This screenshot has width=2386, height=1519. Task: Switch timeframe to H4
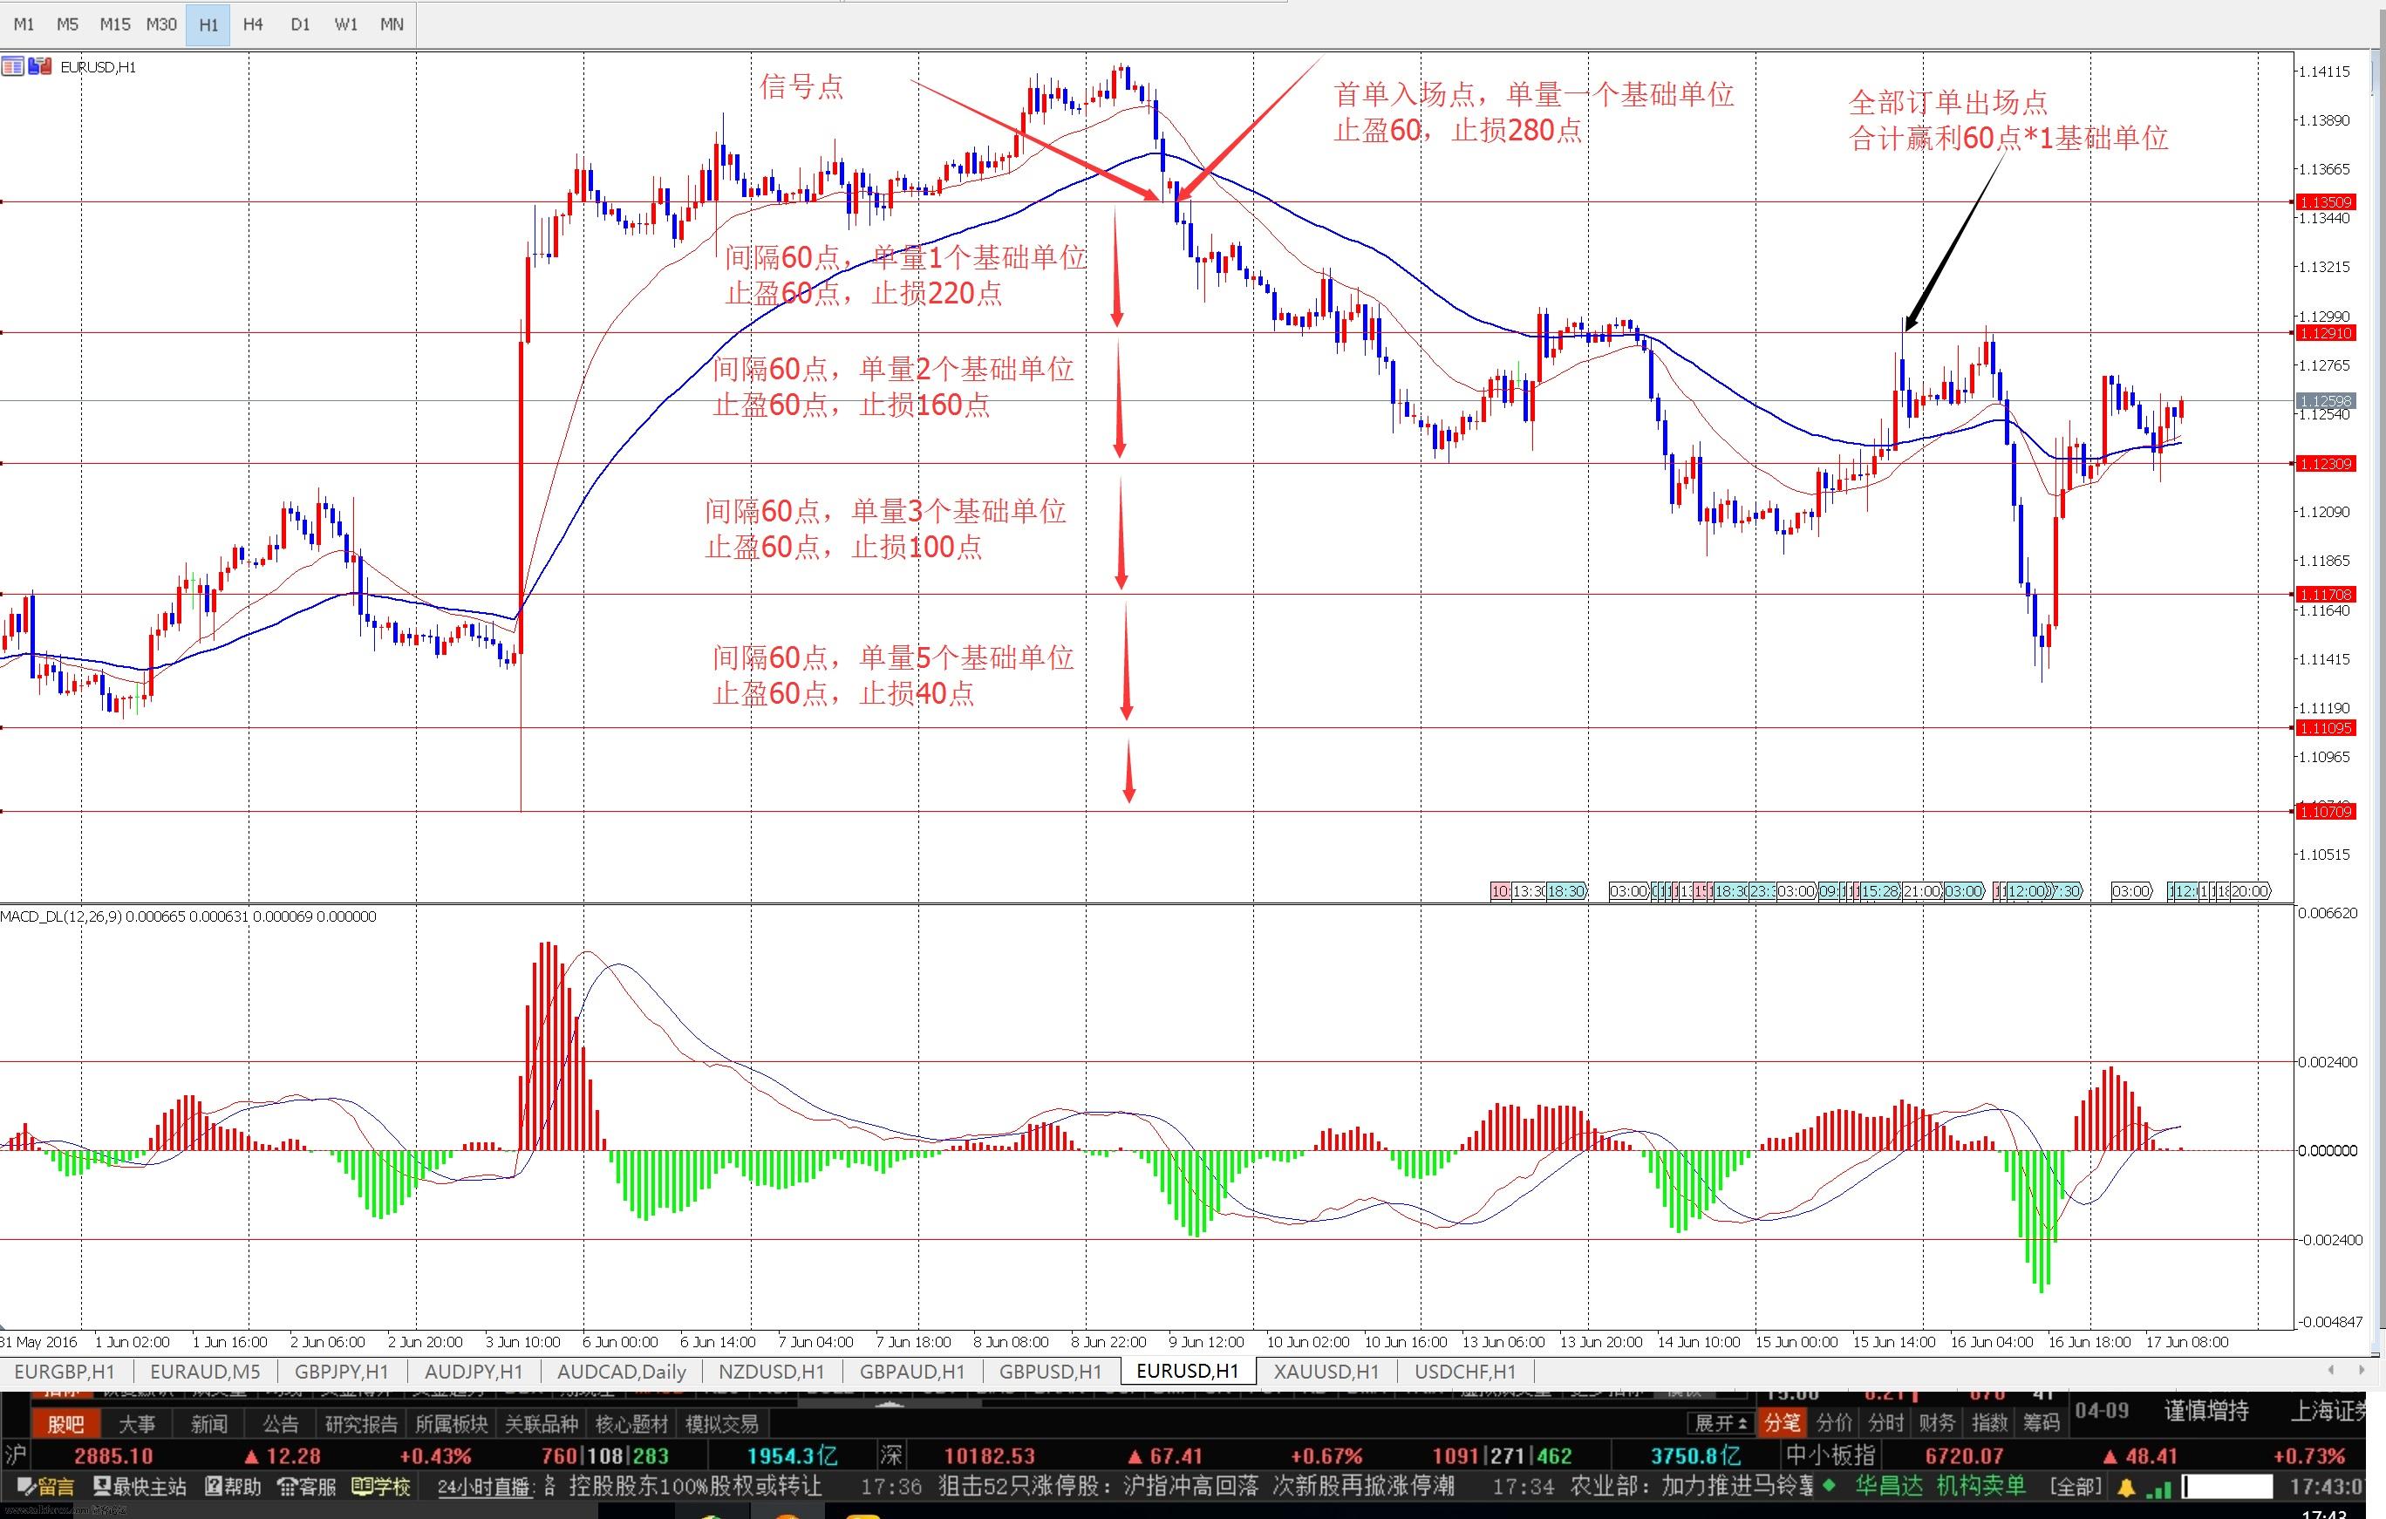pyautogui.click(x=253, y=24)
